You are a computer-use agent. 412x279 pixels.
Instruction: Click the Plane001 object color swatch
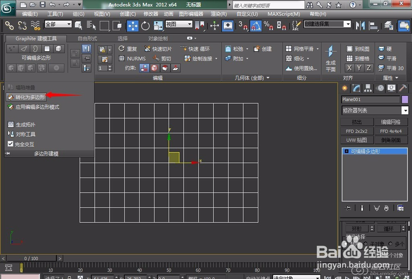pyautogui.click(x=405, y=99)
